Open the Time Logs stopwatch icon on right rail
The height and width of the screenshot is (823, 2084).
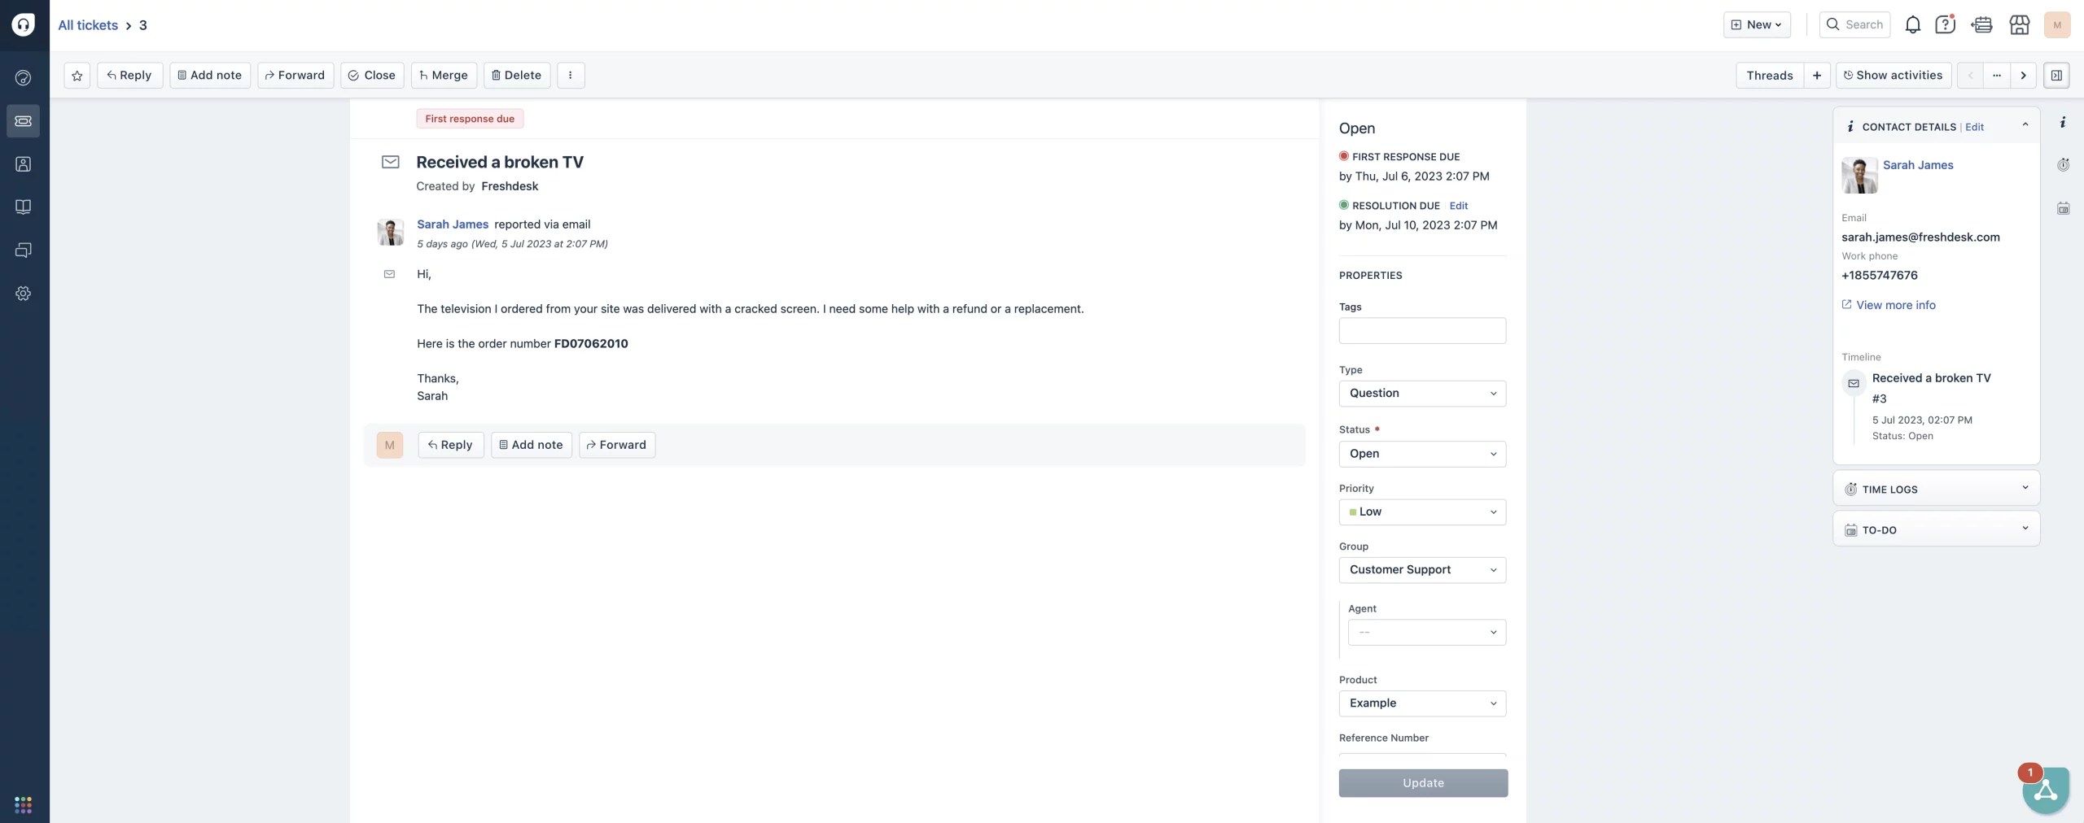(x=2064, y=164)
